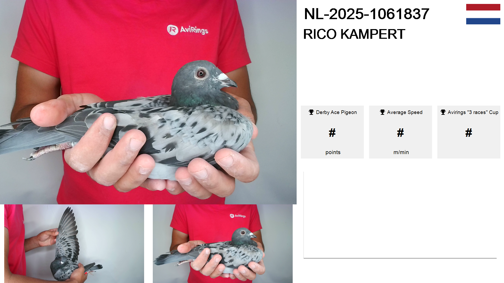The width and height of the screenshot is (504, 283).
Task: Select the ring number NL-2025-1061837
Action: [x=366, y=14]
